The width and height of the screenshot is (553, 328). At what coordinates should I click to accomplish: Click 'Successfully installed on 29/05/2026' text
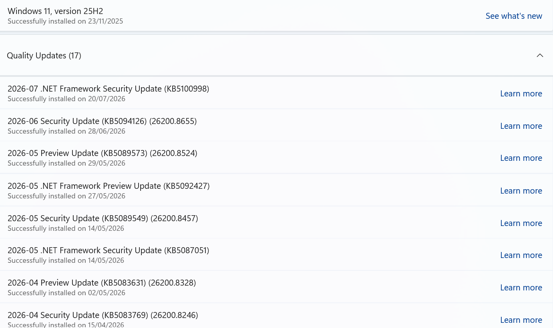[x=66, y=163]
